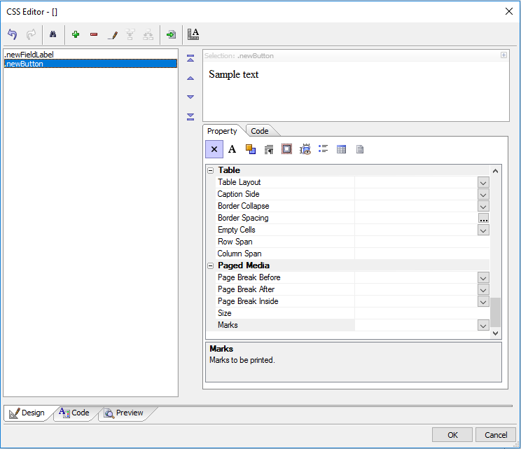Add a new style with green plus
This screenshot has height=449, width=521.
click(76, 34)
